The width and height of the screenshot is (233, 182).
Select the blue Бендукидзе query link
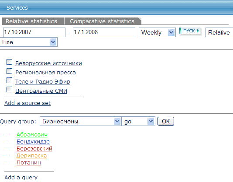point(33,141)
